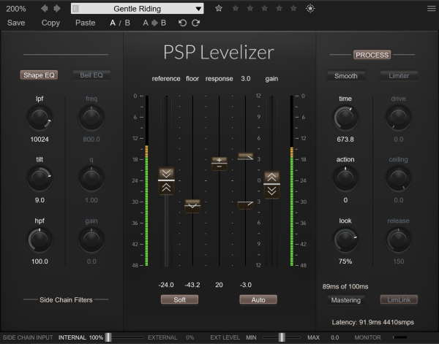The image size is (439, 344).
Task: Click the lpf value 10024
Action: pos(40,139)
